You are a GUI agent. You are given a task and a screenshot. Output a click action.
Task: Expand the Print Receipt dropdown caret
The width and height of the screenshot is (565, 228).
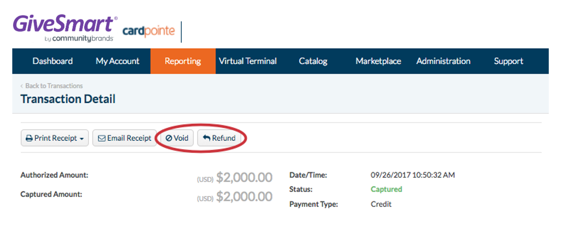coord(82,139)
